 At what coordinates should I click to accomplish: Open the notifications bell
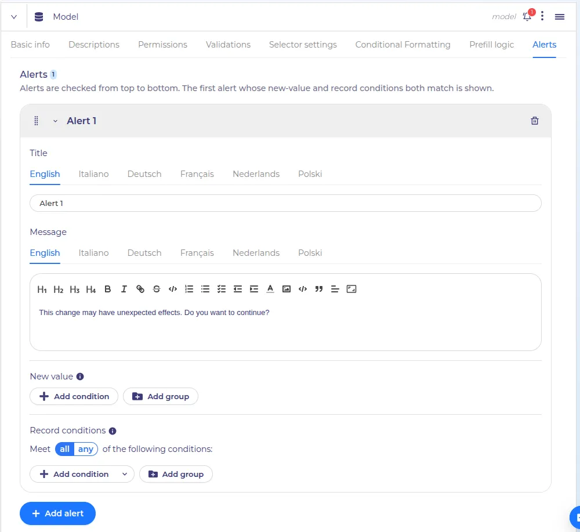[527, 17]
